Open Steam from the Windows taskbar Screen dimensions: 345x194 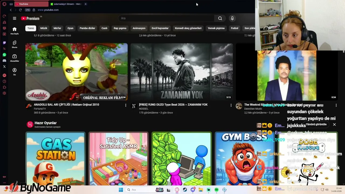185,190
